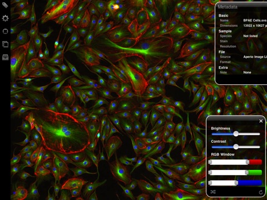Open the inbox tray icon in sidebar
The width and height of the screenshot is (267, 200).
pos(5,57)
